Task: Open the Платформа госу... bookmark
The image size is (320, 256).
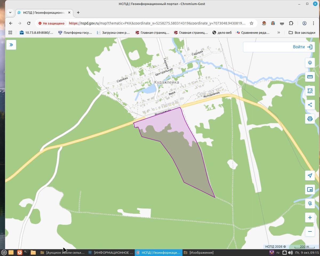Action: tap(75, 33)
